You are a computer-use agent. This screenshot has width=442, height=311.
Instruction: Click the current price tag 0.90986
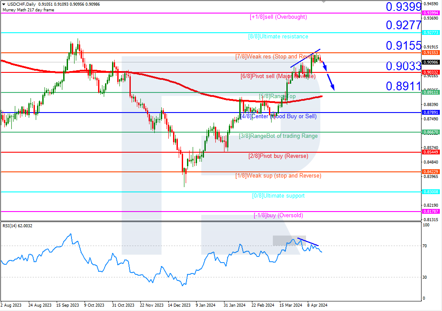click(430, 62)
